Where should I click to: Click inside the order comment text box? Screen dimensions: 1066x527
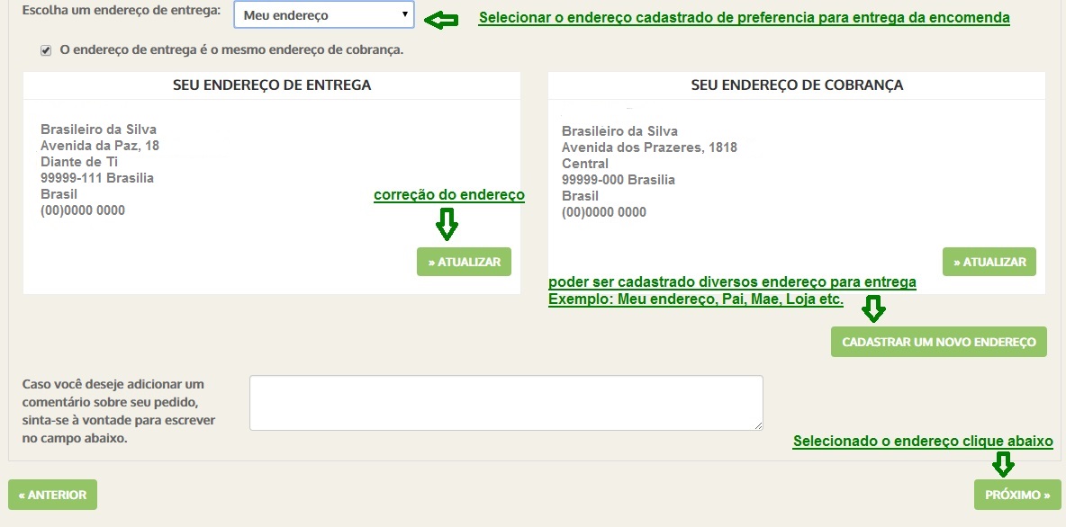(x=506, y=403)
